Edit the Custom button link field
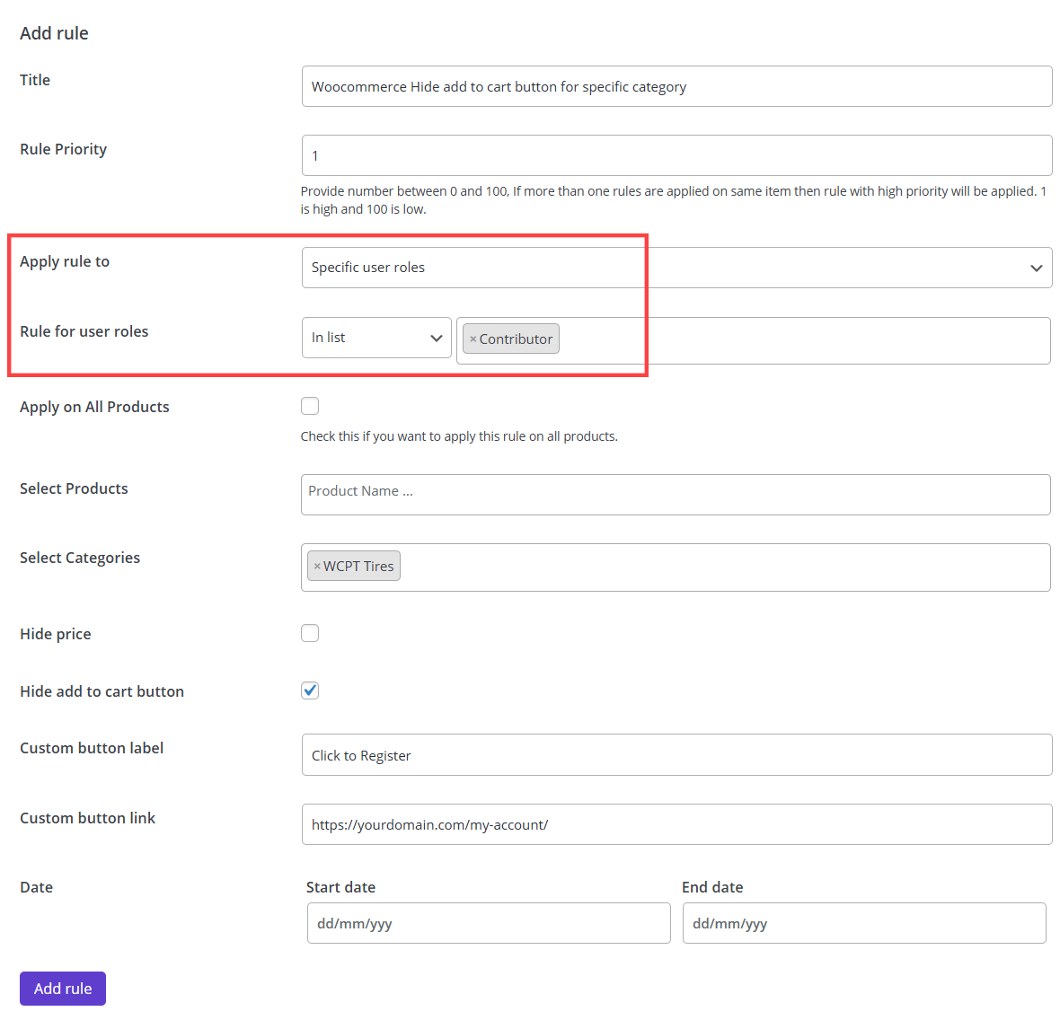 [676, 824]
